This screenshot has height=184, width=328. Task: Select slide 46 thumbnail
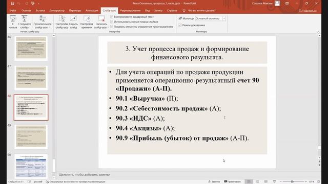click(31, 48)
